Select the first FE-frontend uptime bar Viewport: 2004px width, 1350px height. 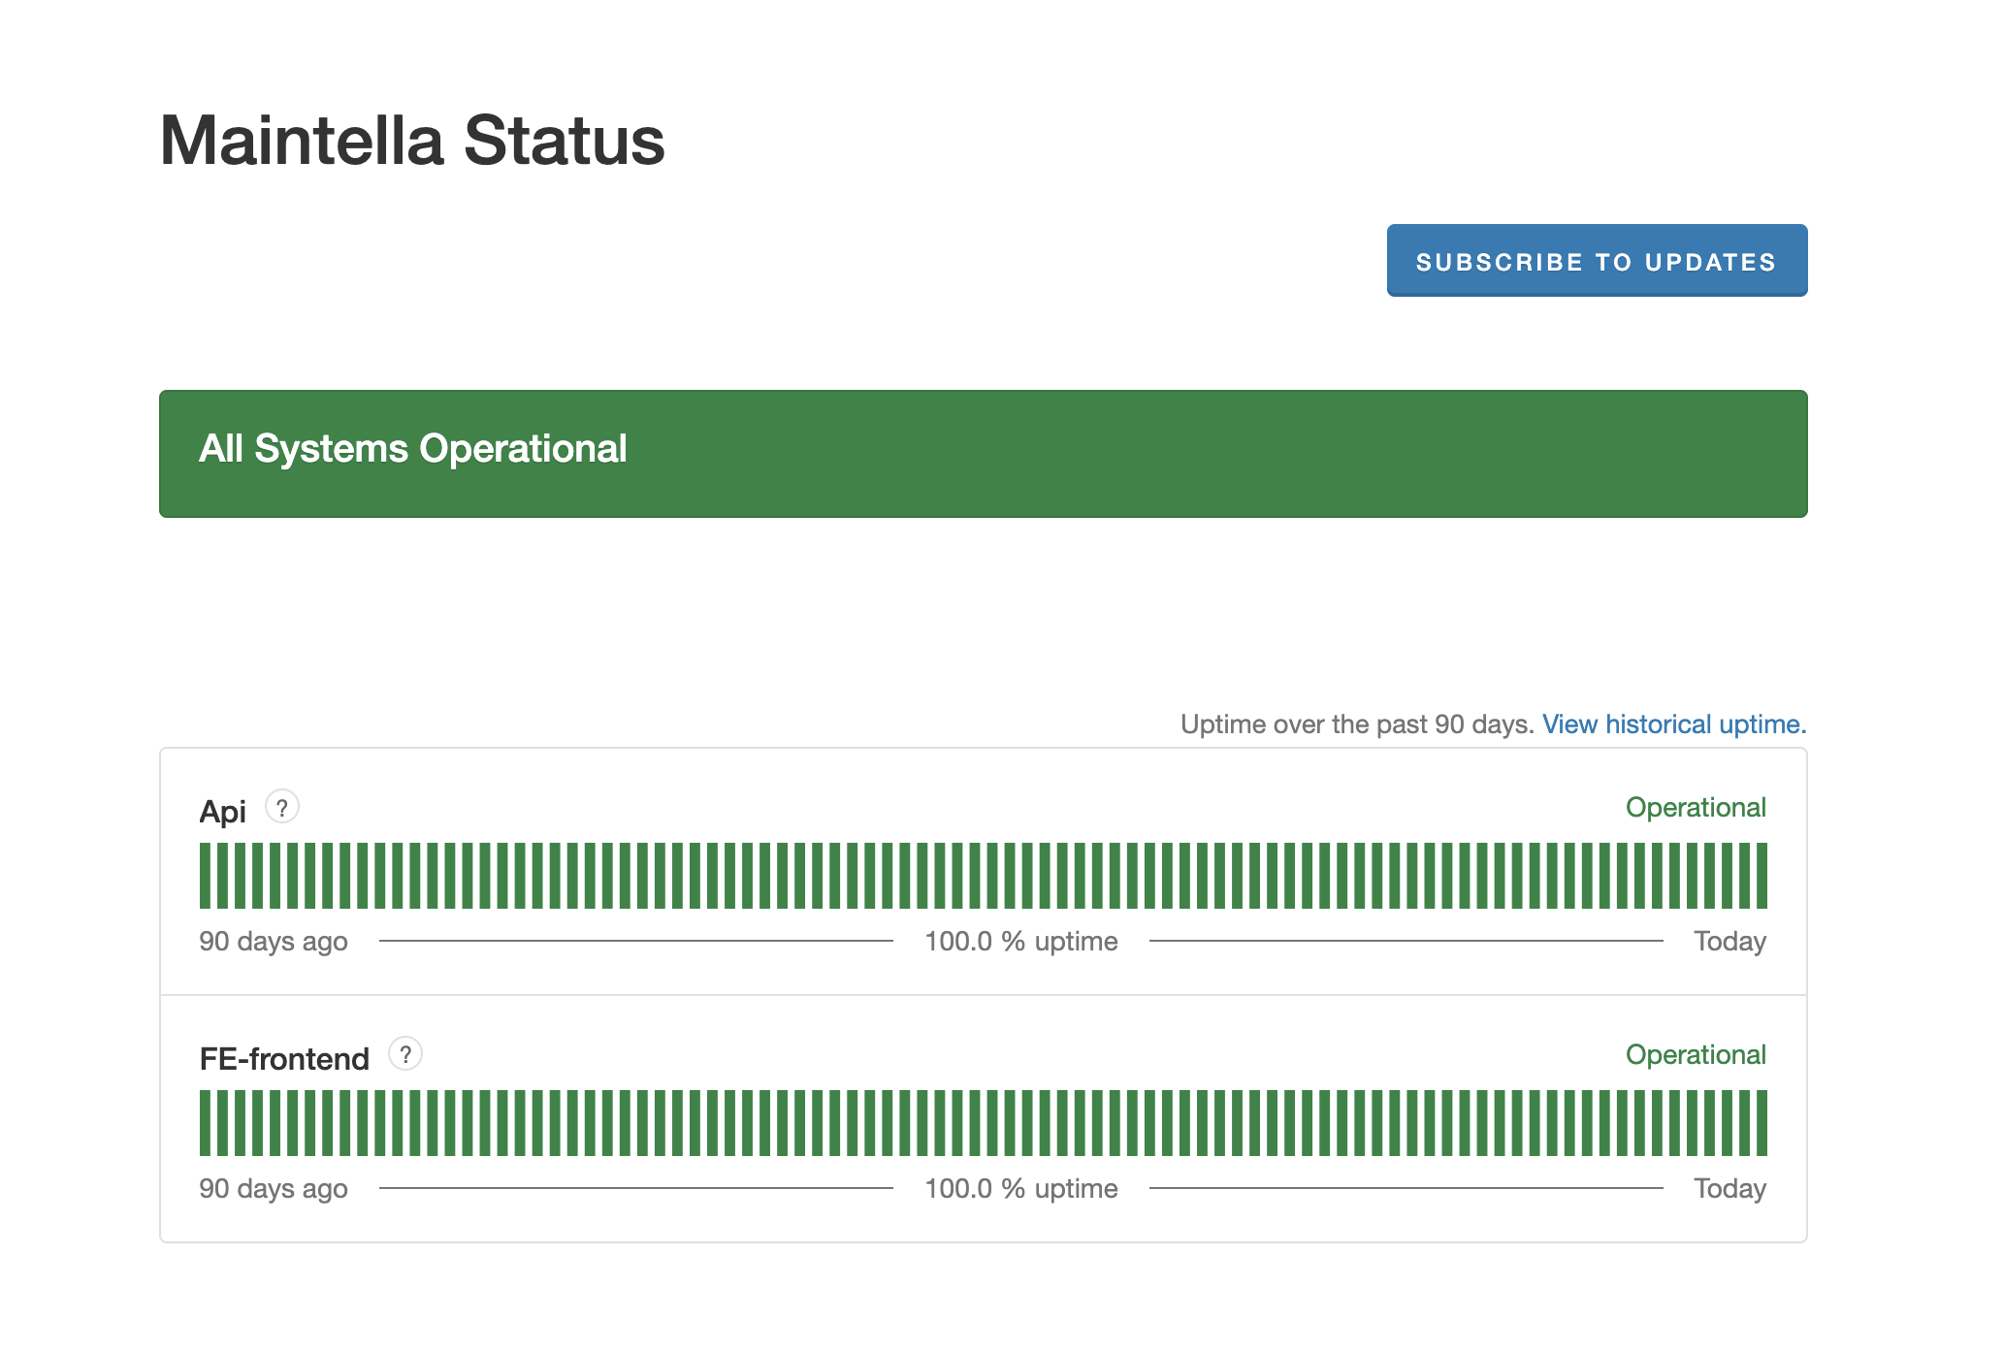[x=206, y=1123]
